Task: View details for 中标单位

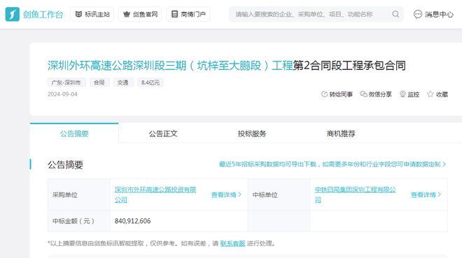Action: pos(426,194)
